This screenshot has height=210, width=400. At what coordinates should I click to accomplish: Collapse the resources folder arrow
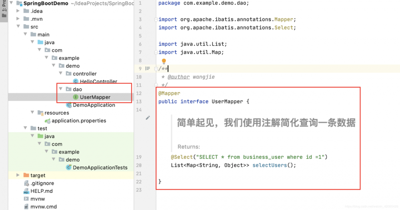coord(32,112)
